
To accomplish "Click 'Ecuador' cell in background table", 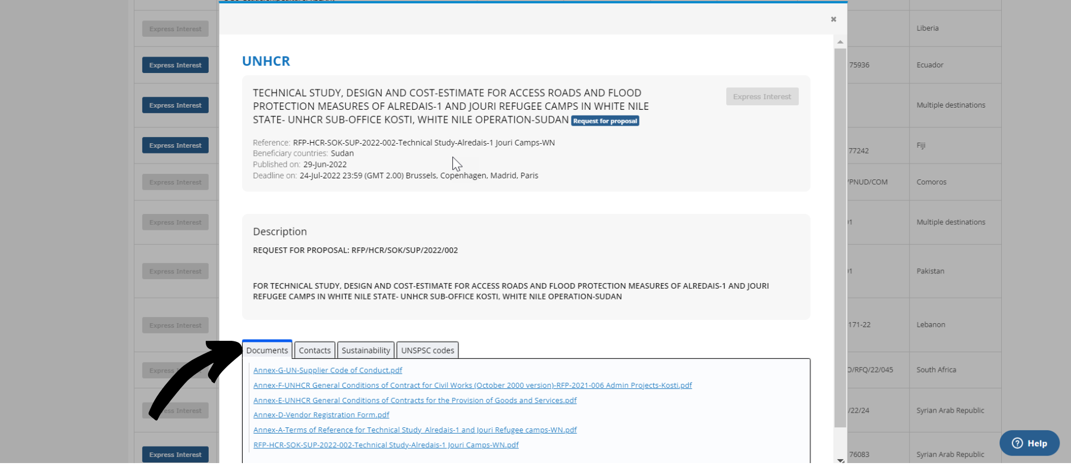I will [x=930, y=65].
